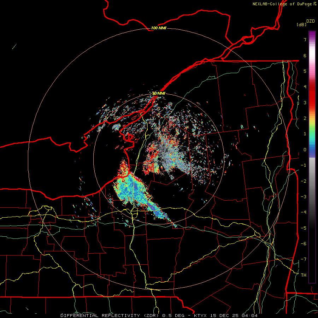Click the -6 value on the color scale

pyautogui.click(x=304, y=244)
